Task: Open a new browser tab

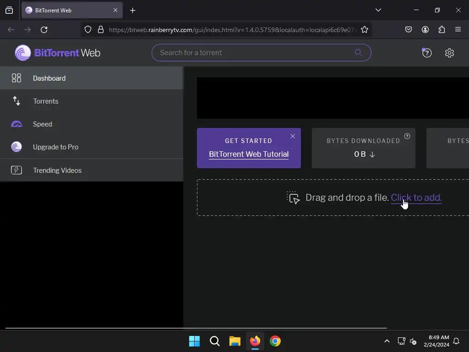Action: coord(132,11)
